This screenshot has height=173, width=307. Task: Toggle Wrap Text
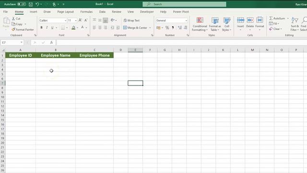coord(131,20)
